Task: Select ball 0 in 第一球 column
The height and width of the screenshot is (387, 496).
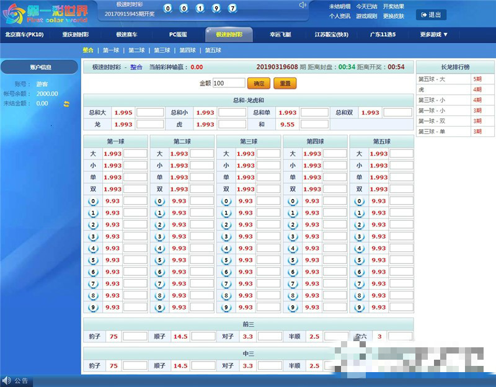Action: (x=93, y=201)
